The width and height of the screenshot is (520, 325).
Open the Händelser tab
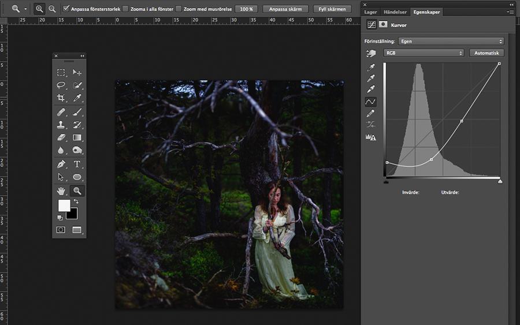[395, 12]
